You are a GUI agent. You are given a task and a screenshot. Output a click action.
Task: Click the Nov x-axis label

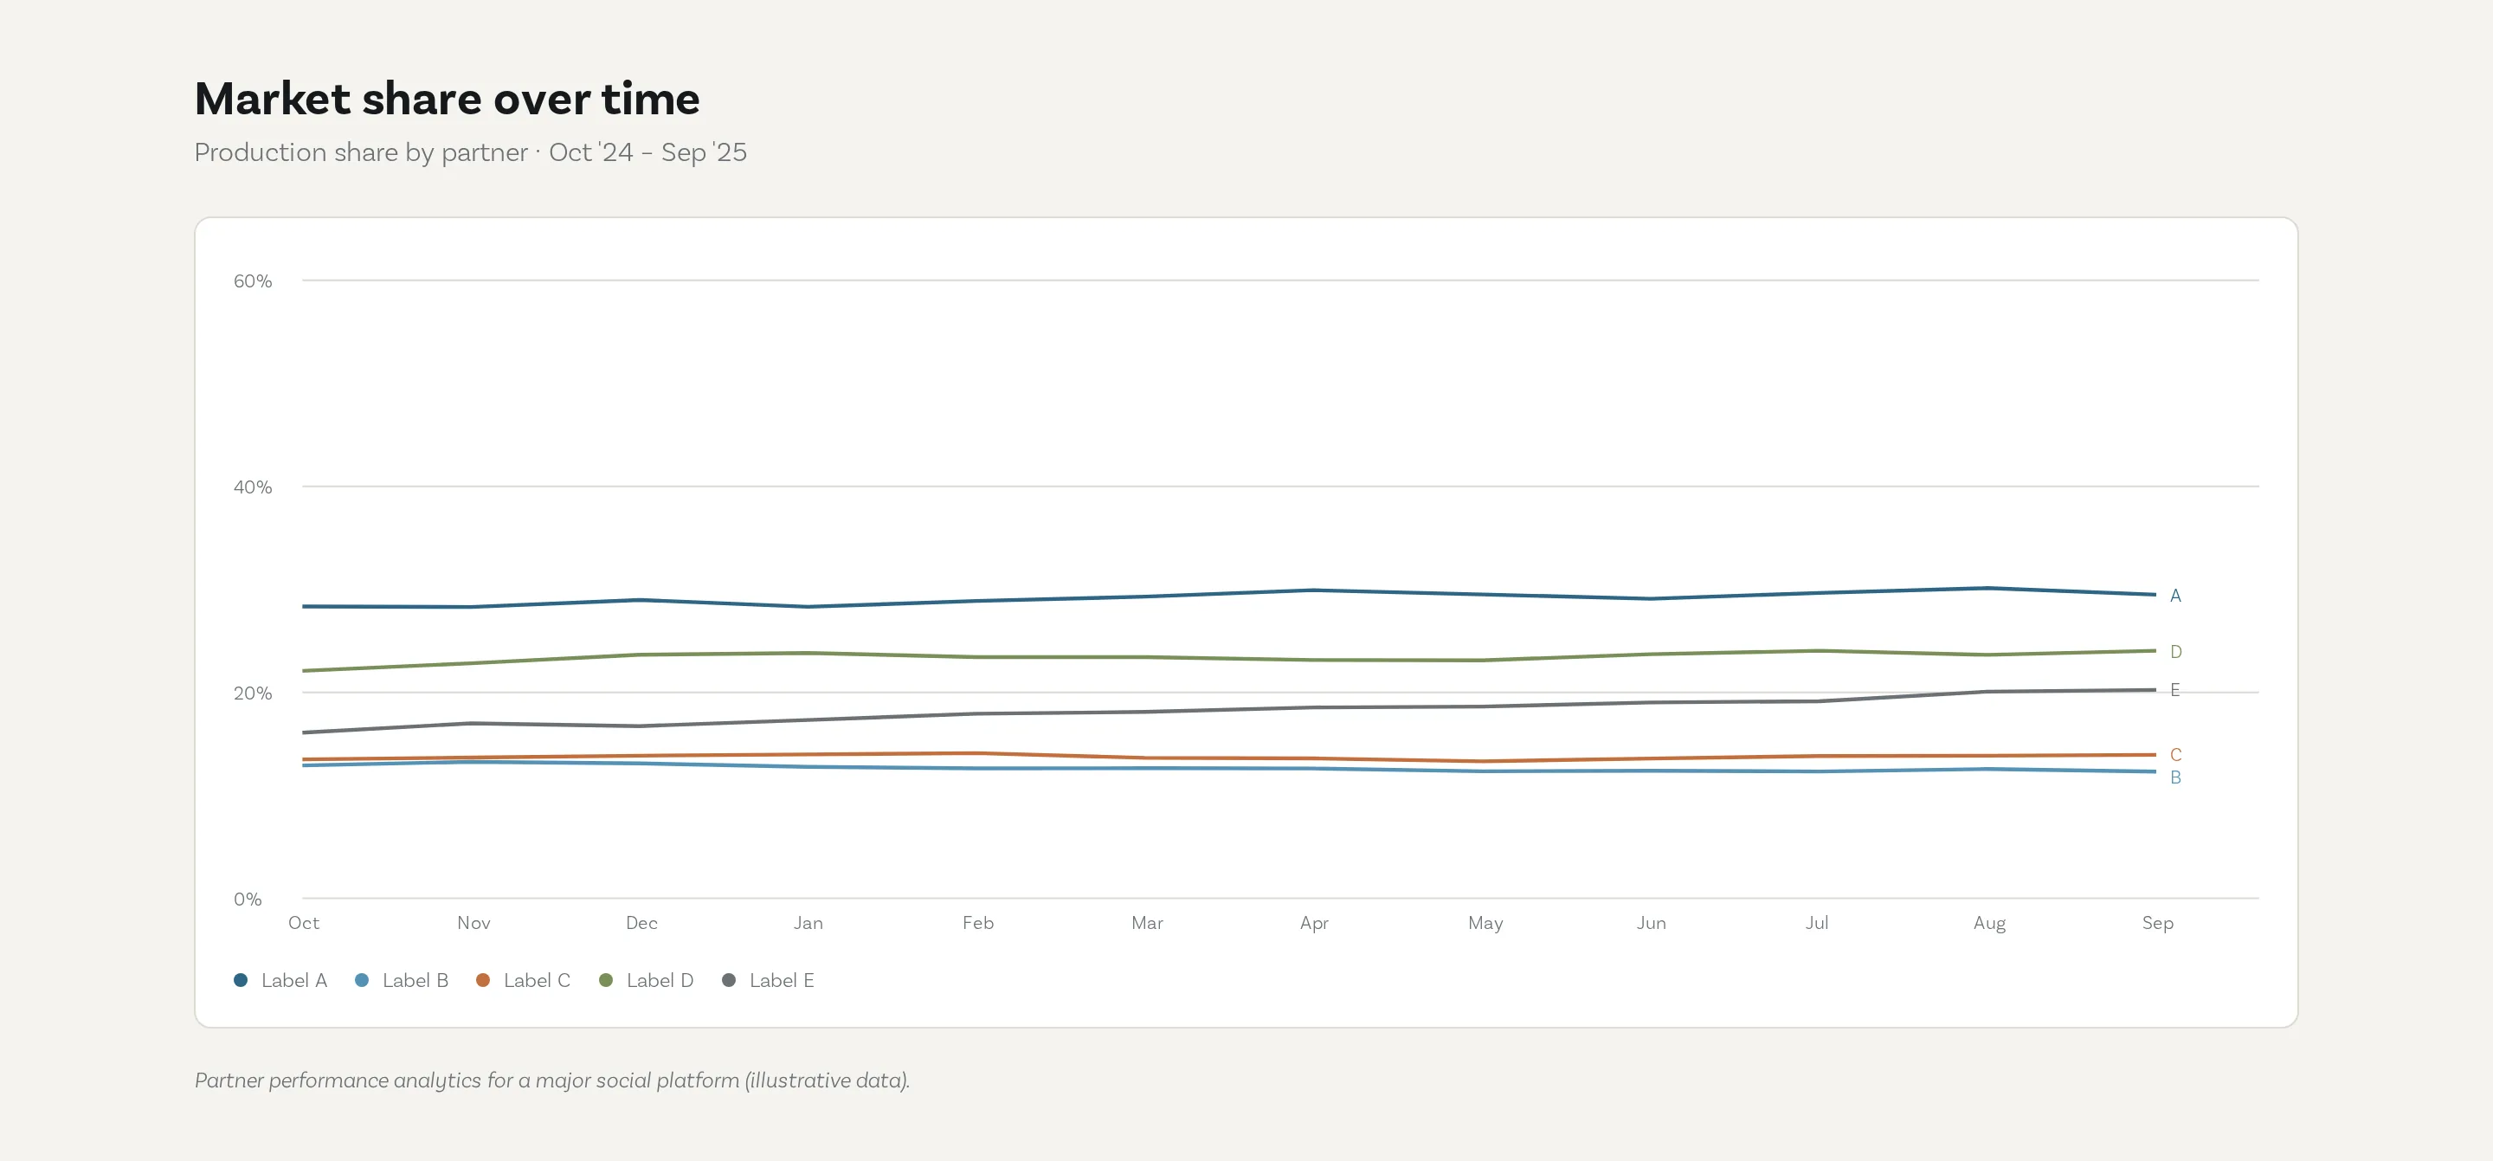tap(474, 923)
